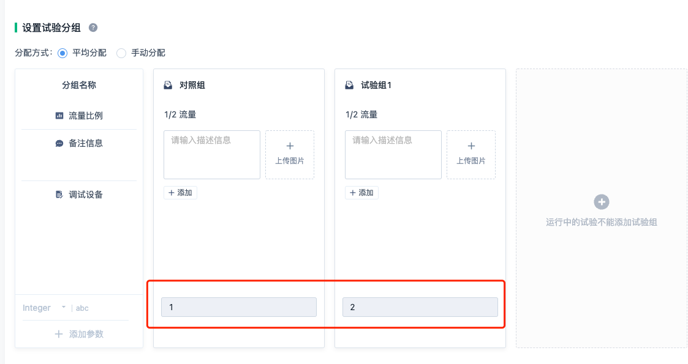The height and width of the screenshot is (364, 688).
Task: Click the 备注信息 comment icon
Action: 59,143
